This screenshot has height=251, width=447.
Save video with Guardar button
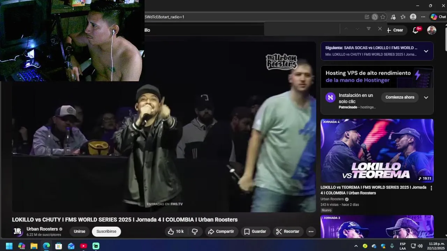(255, 231)
